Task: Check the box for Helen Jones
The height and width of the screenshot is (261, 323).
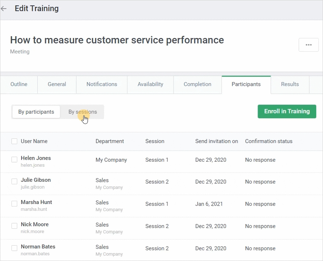Action: (14, 160)
